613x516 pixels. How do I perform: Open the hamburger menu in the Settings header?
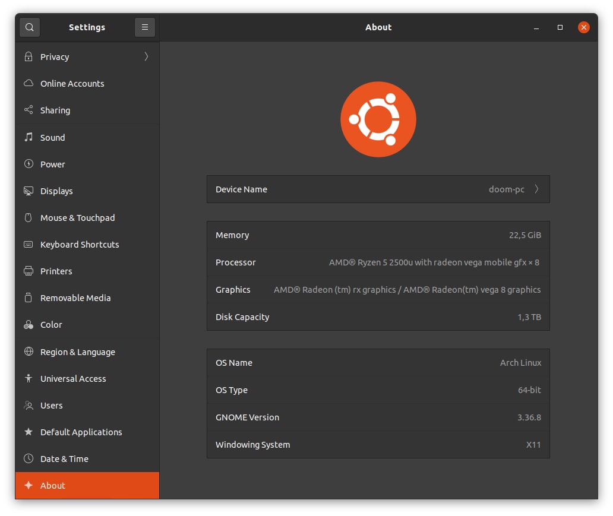(x=145, y=27)
